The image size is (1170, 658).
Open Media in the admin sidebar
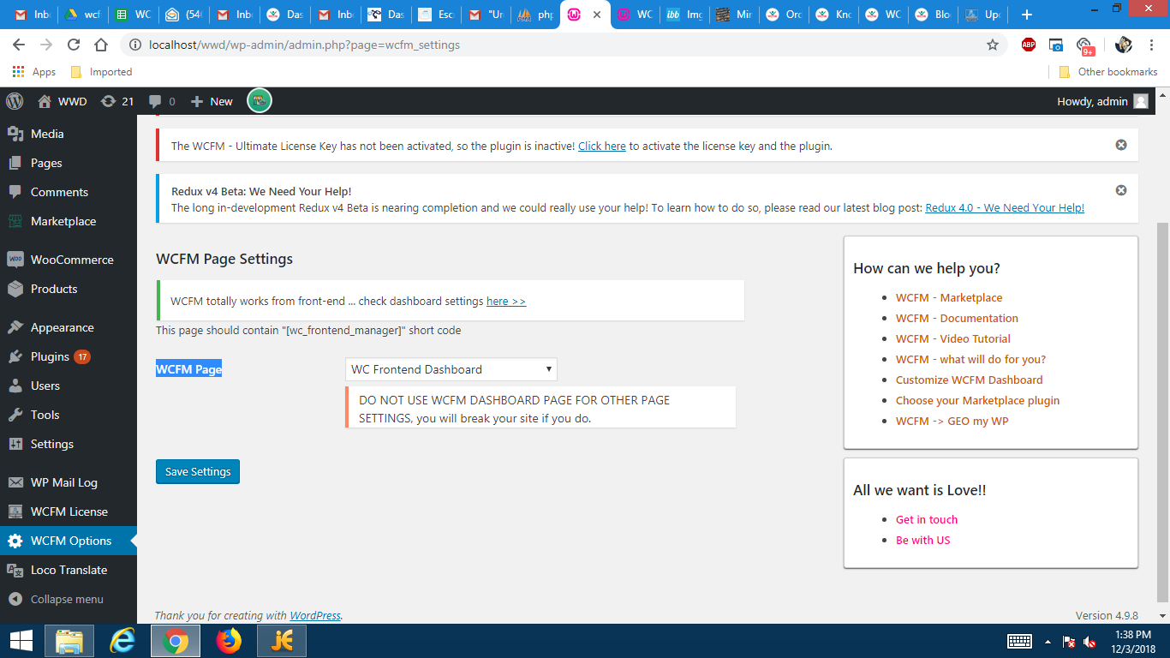[x=69, y=134]
